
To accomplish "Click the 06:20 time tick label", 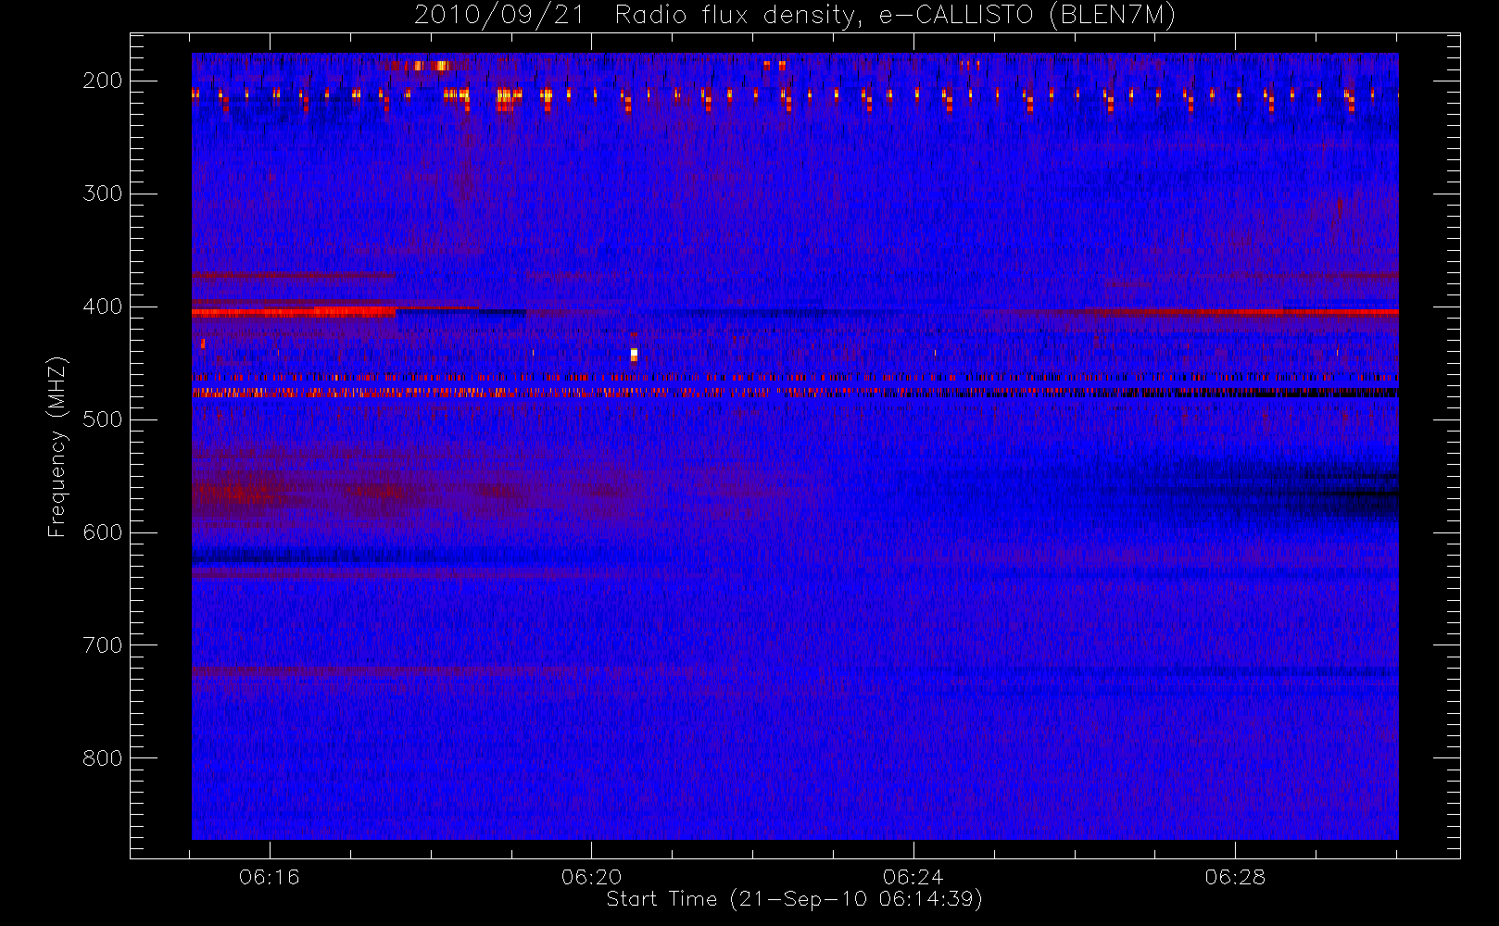I will pos(591,877).
